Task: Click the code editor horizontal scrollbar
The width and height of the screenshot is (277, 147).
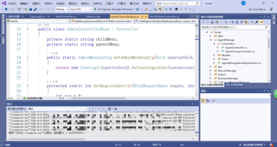Action: click(x=99, y=98)
